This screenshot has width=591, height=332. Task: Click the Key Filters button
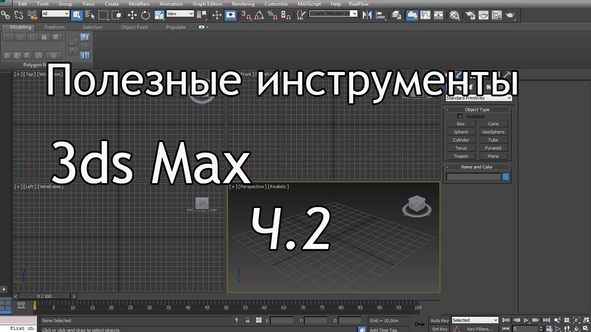tap(480, 329)
